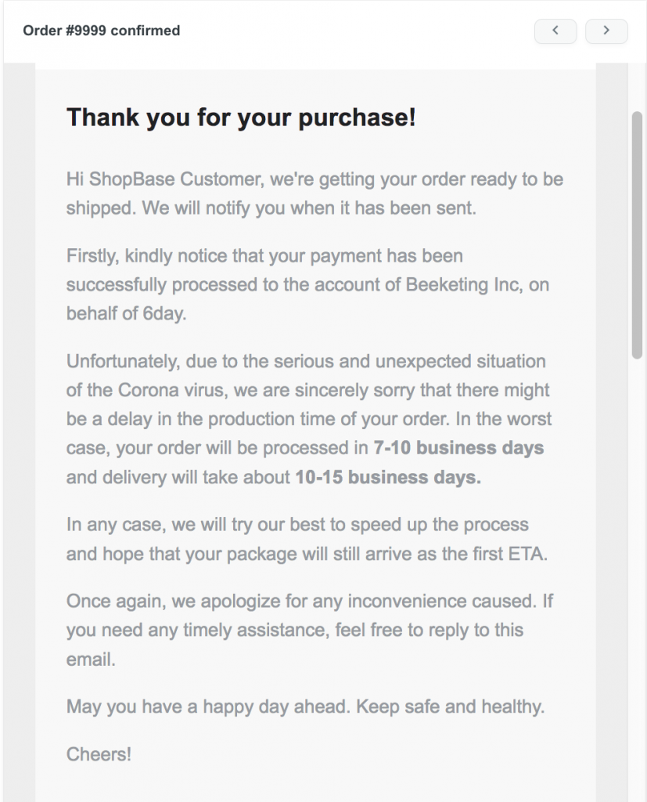The image size is (647, 802).
Task: Click "We will notify you when it has been sent"
Action: [309, 208]
